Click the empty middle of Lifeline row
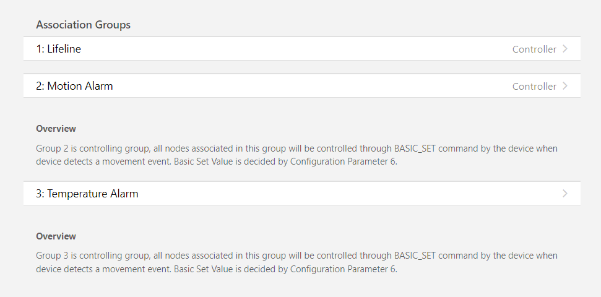Viewport: 601px width, 297px height. tap(297, 49)
